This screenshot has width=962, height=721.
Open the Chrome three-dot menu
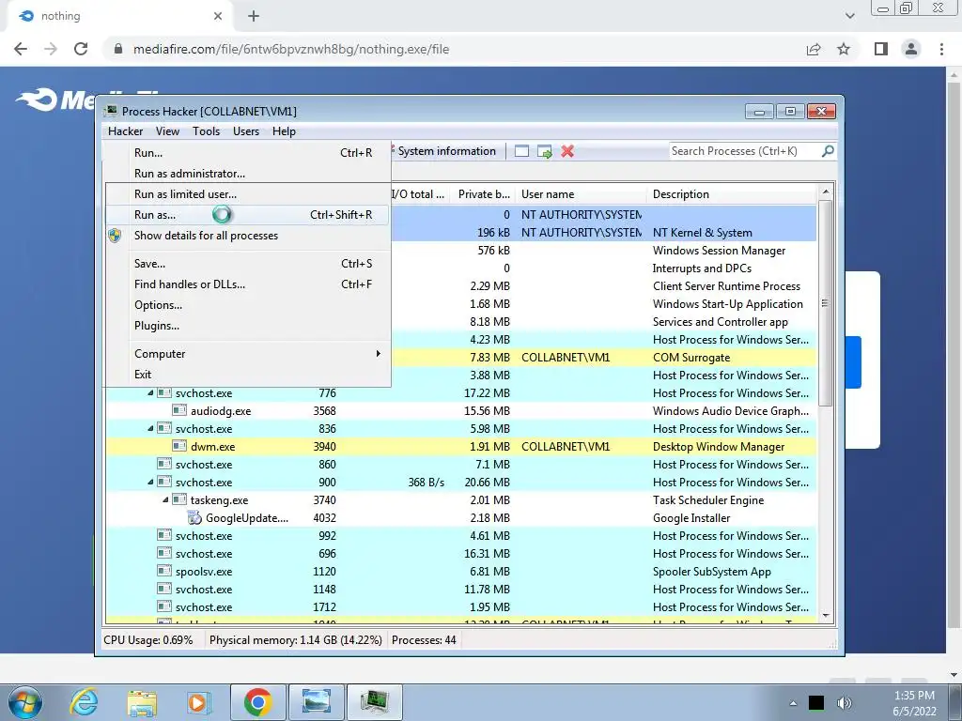tap(941, 49)
